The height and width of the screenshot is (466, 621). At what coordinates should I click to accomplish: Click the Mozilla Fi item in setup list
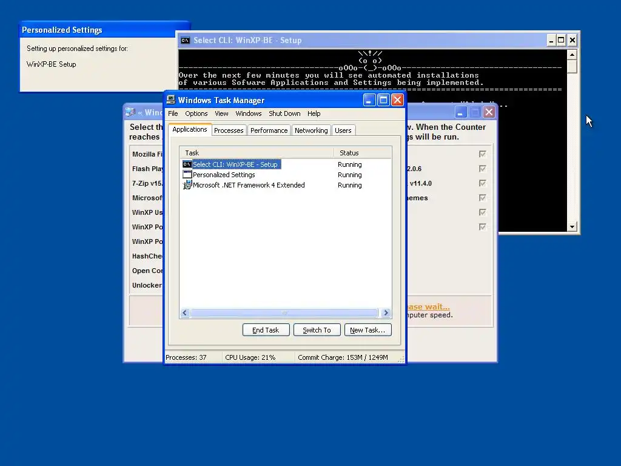tap(147, 154)
